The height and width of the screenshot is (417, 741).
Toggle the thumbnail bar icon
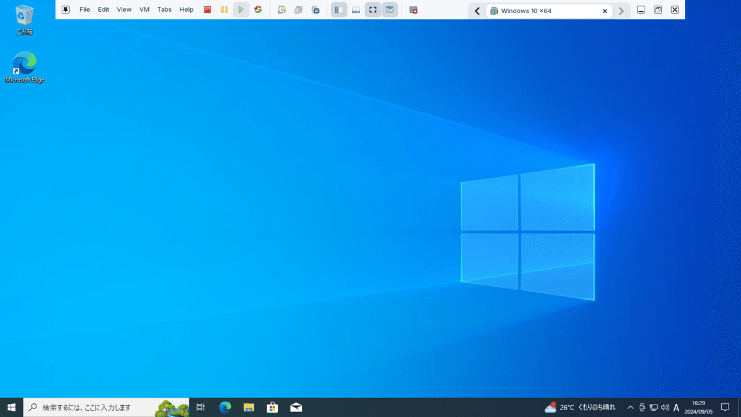[356, 10]
